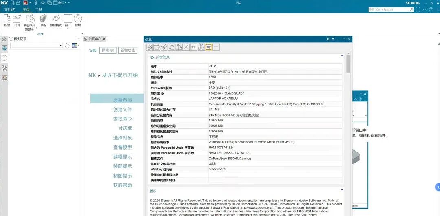Toggle highlighted word-wrap icon in 信息 toolbar
The width and height of the screenshot is (440, 216).
[208, 47]
